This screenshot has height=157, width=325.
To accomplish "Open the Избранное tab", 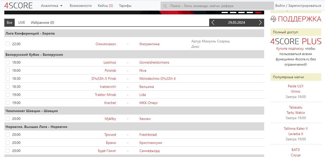I will click(42, 23).
